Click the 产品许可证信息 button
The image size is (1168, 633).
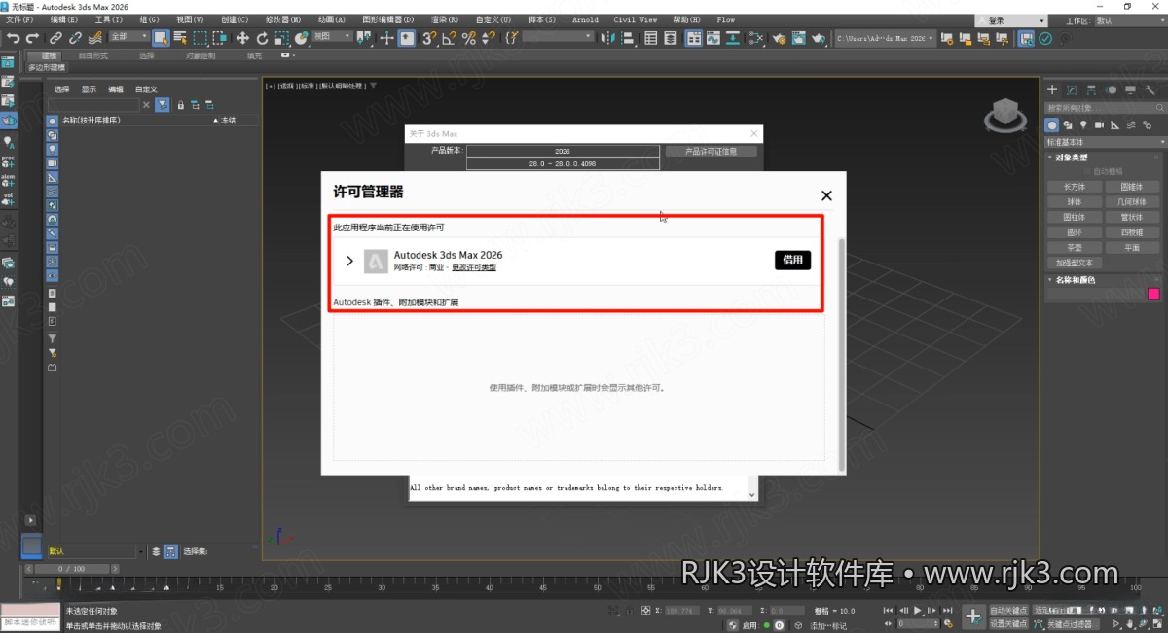[x=711, y=151]
